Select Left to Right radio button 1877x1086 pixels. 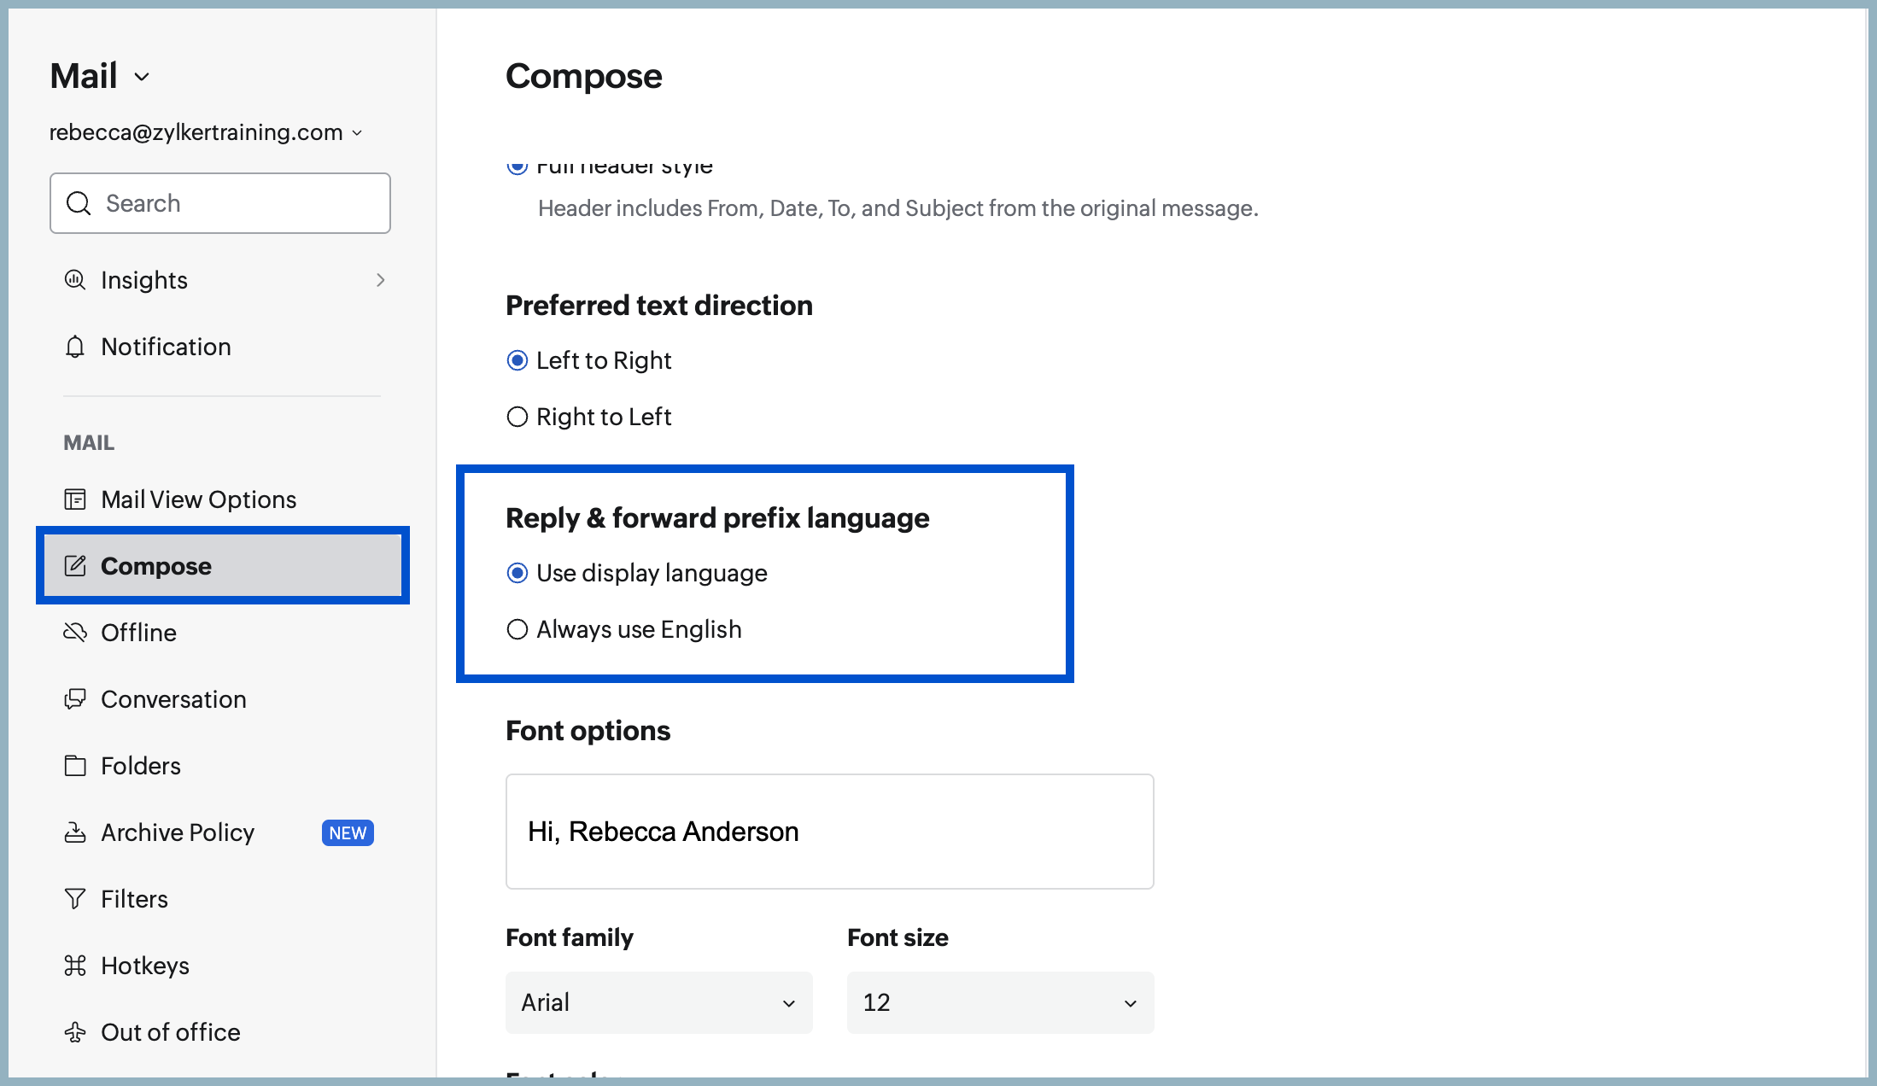pos(517,360)
